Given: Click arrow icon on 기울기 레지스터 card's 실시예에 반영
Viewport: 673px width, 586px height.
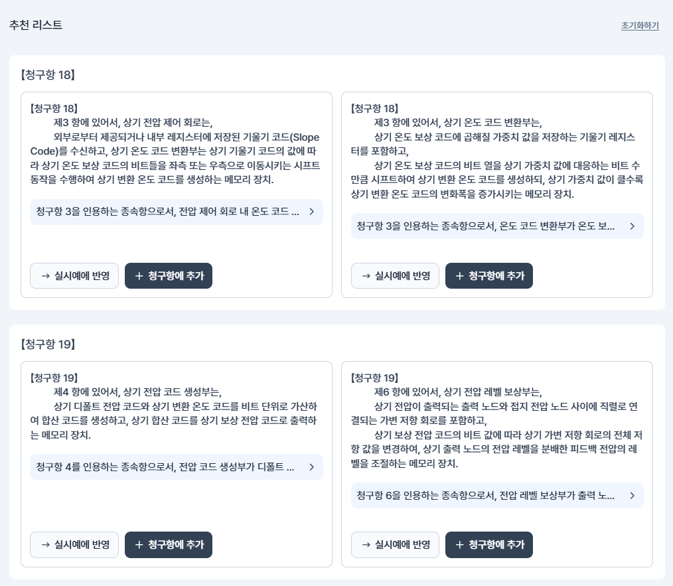Looking at the screenshot, I should [366, 276].
